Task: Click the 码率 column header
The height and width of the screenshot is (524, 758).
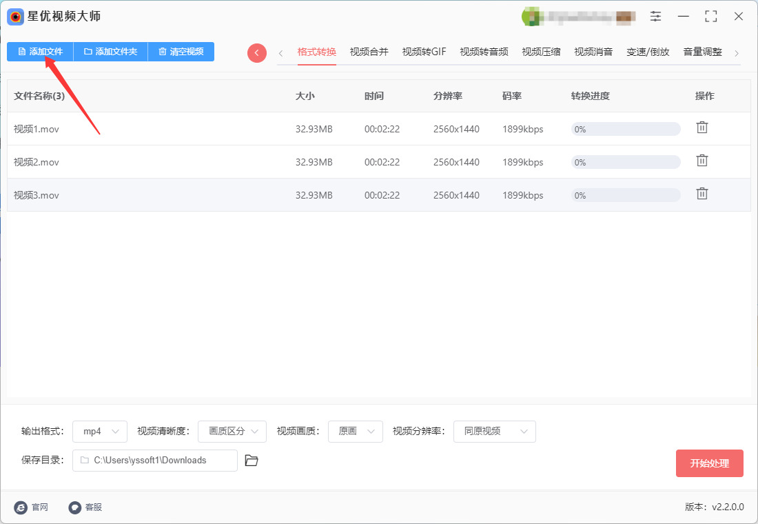Action: coord(512,96)
